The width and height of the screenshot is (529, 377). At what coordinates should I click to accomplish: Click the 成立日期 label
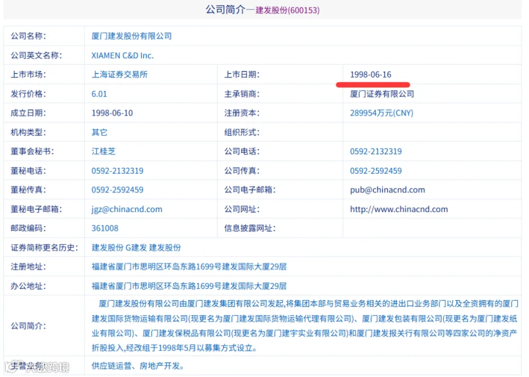coord(28,113)
